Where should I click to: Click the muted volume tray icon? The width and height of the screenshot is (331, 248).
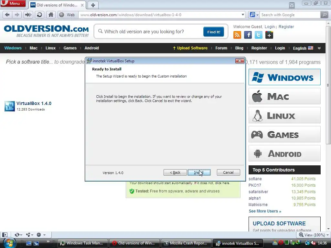[313, 243]
